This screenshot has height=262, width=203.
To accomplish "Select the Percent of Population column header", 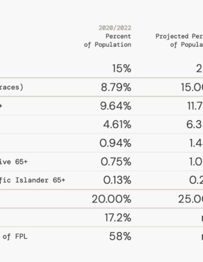I will tap(108, 41).
